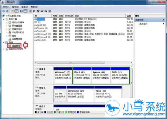Click the last toolbar icon after the magnifier
Viewport: 167px width, 119px height.
tap(50, 11)
